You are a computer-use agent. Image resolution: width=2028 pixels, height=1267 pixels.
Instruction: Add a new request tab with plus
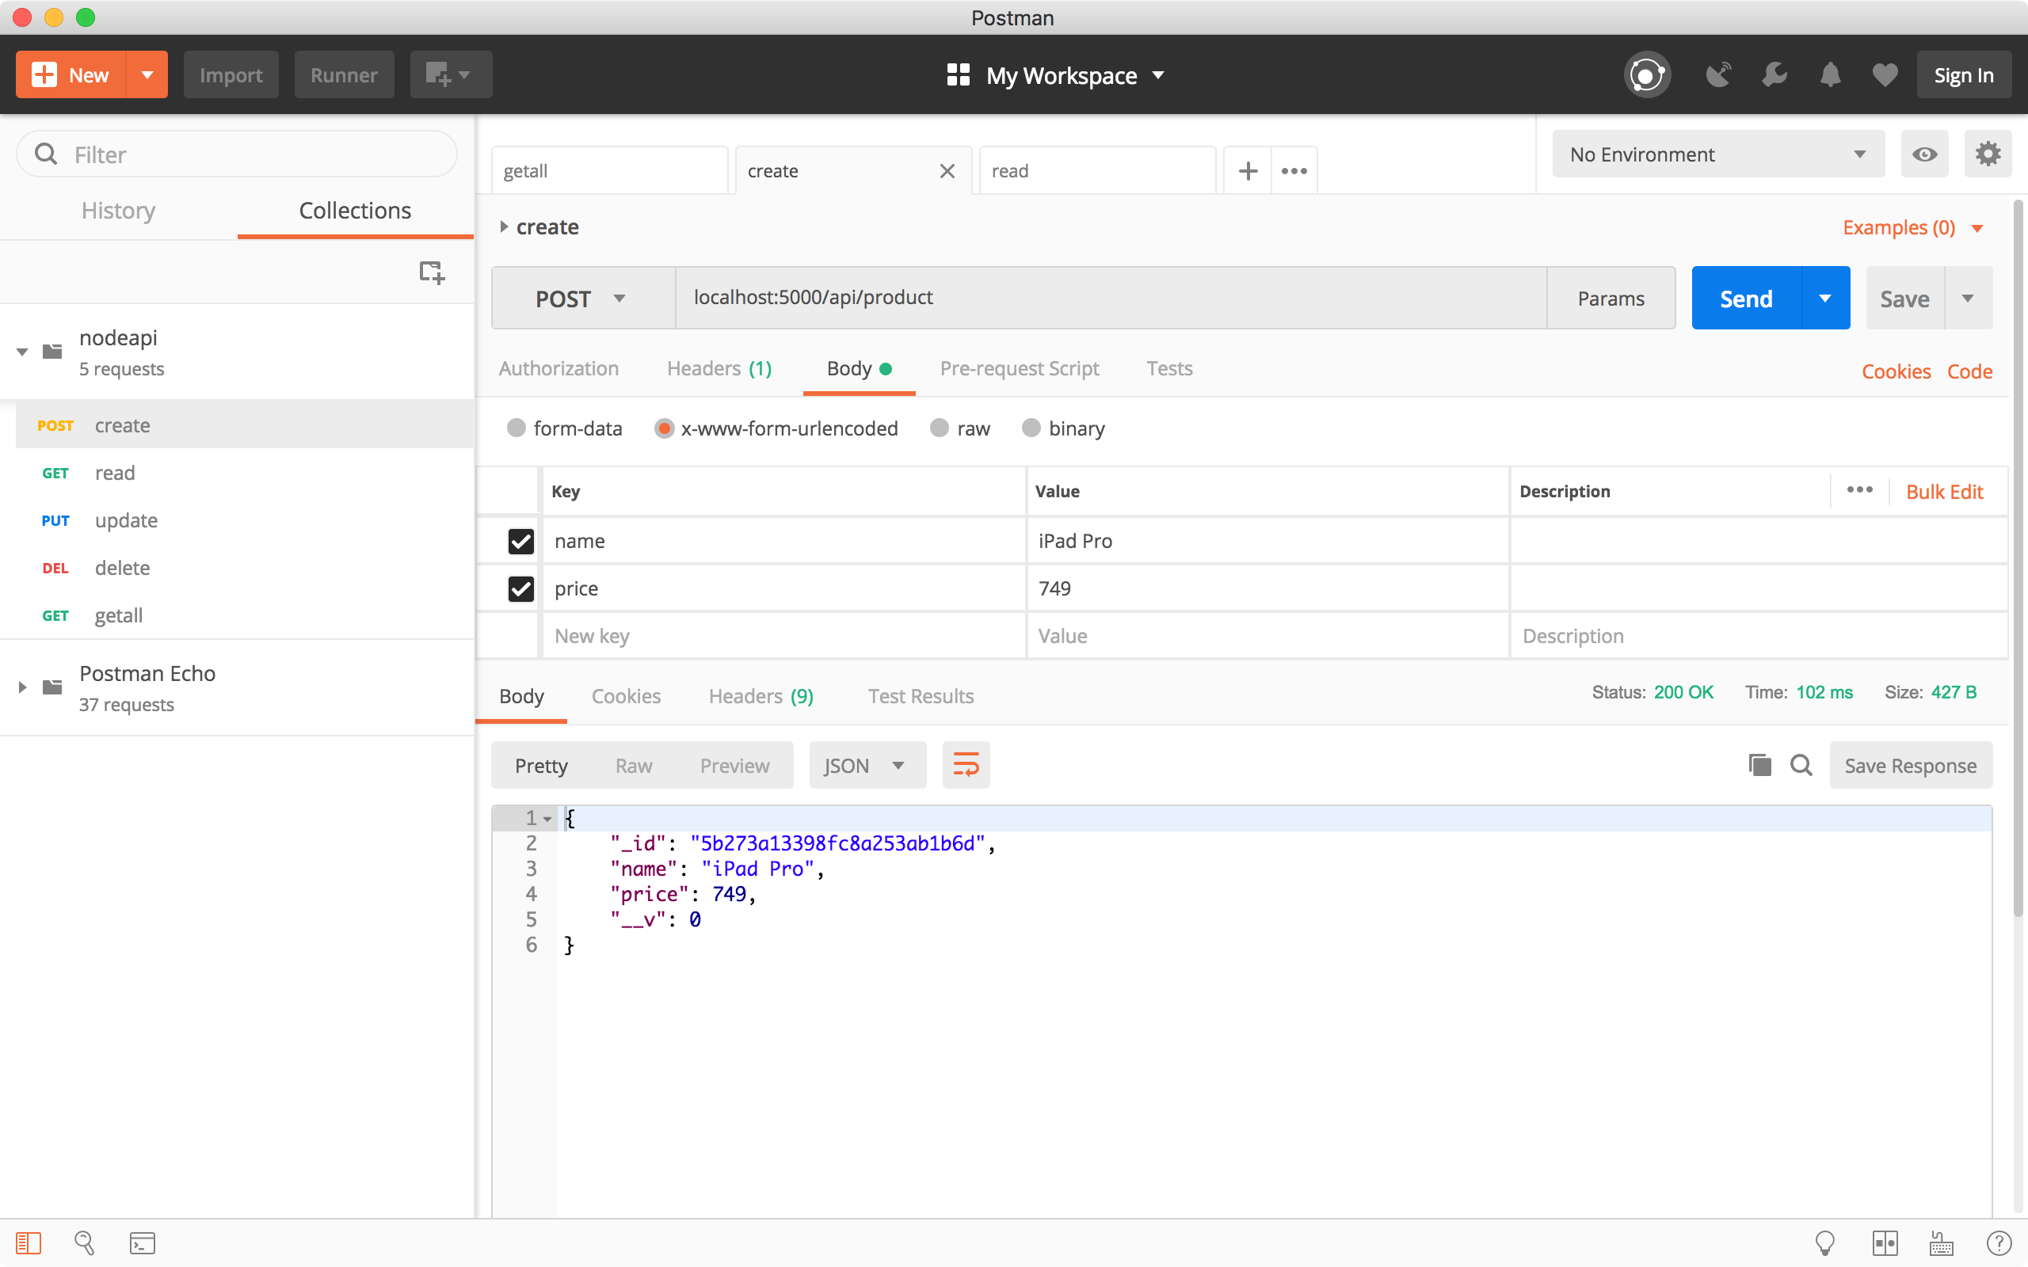click(x=1248, y=171)
